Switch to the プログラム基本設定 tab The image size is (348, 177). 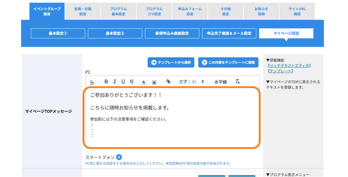118,11
